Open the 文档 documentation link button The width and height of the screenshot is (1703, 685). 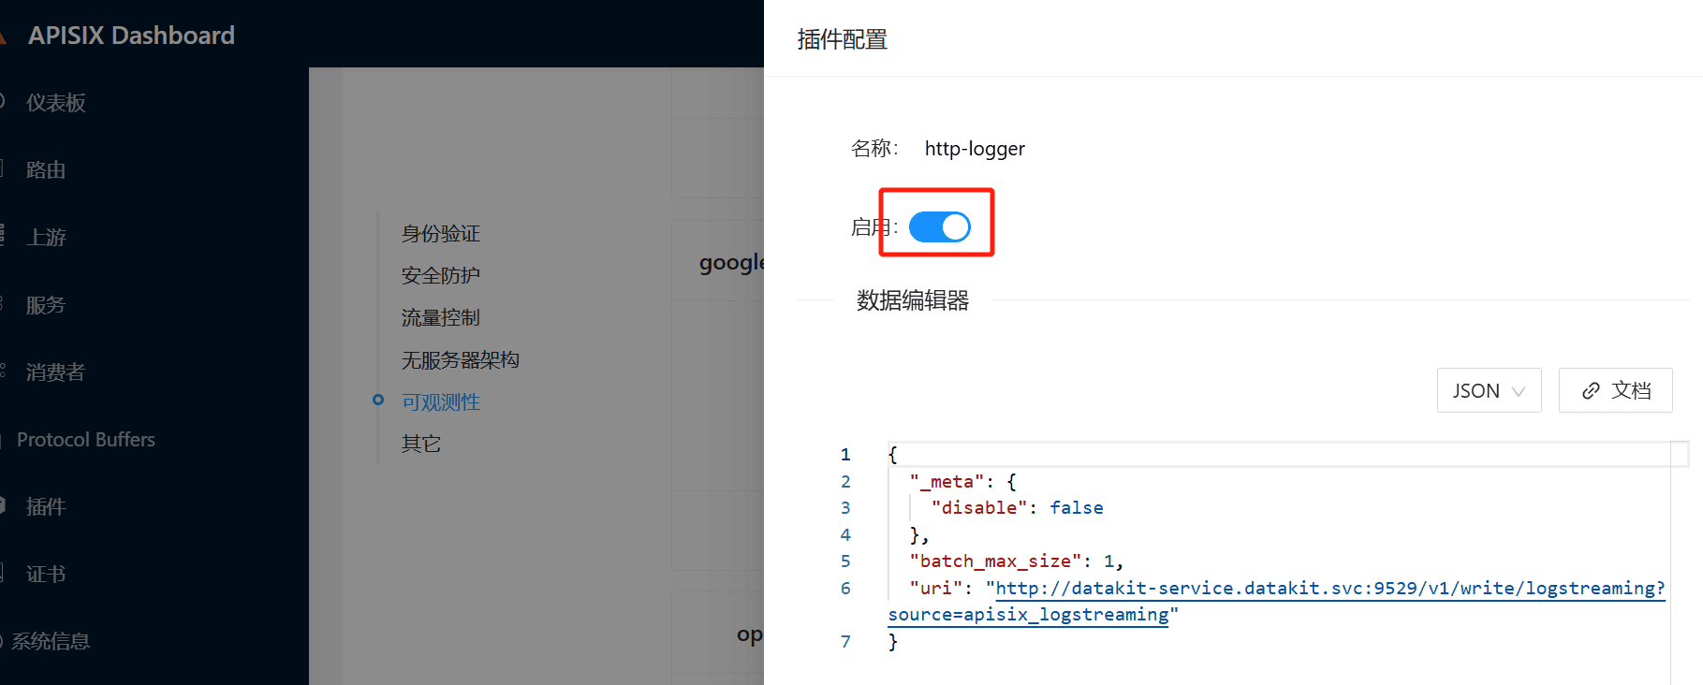pos(1615,390)
